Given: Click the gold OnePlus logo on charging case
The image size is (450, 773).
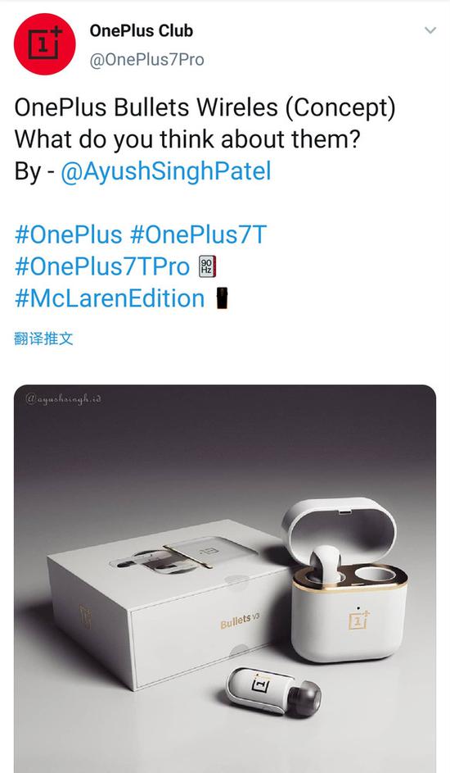Looking at the screenshot, I should pos(359,620).
